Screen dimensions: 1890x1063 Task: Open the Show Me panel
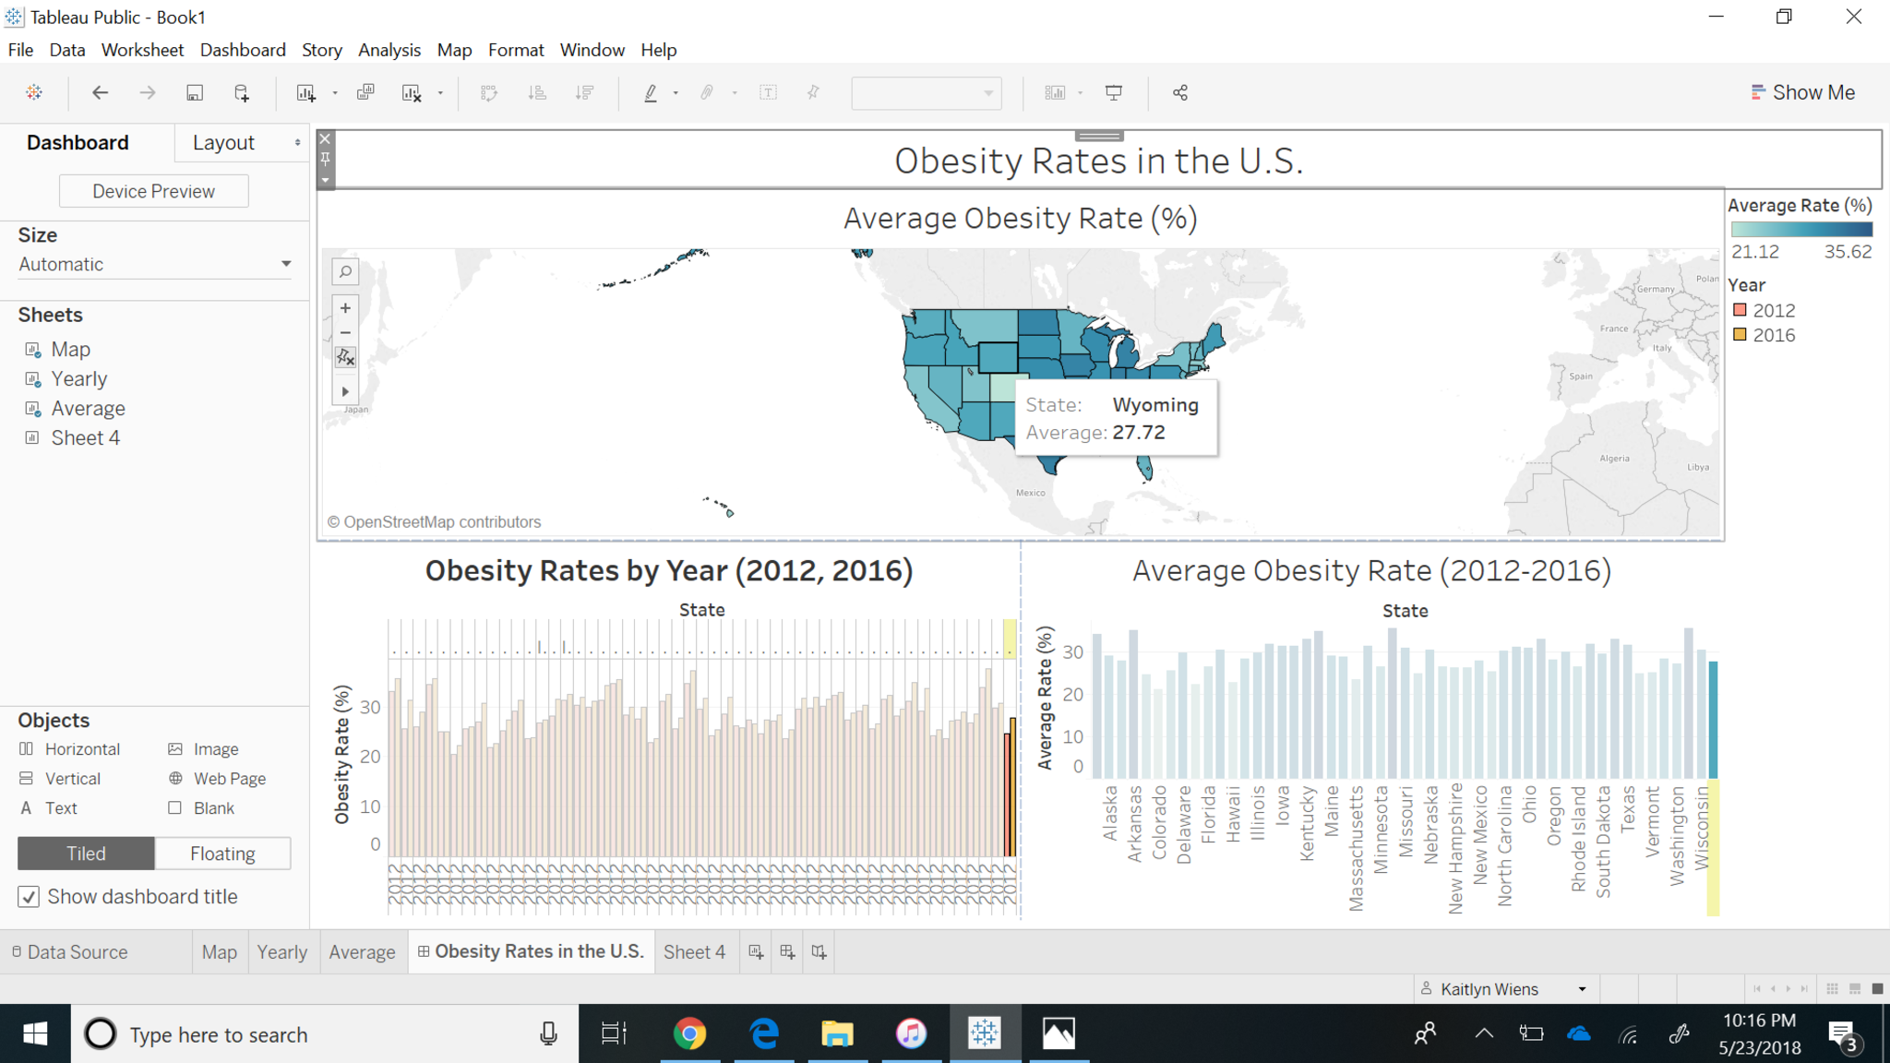tap(1802, 92)
